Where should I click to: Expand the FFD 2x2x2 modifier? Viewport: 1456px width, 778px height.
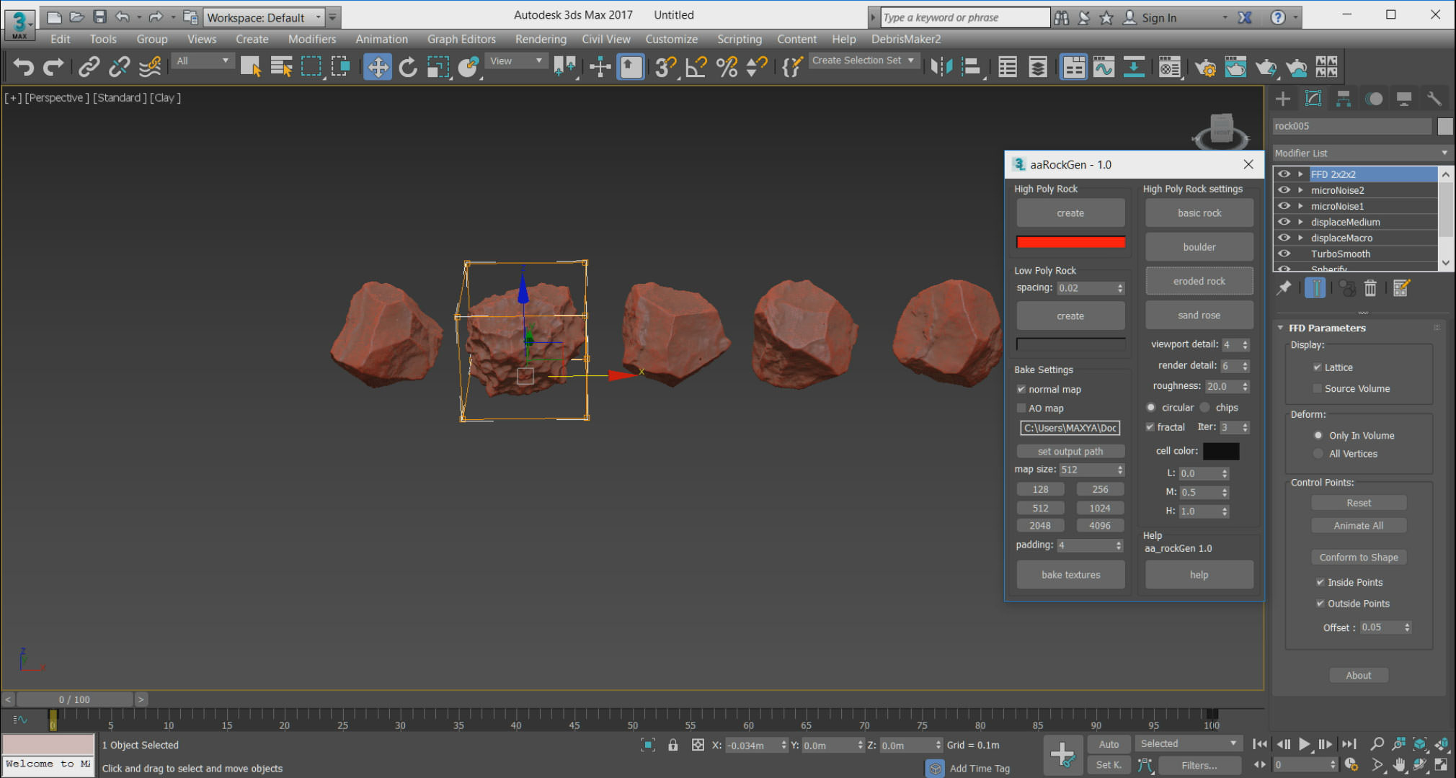(x=1300, y=174)
